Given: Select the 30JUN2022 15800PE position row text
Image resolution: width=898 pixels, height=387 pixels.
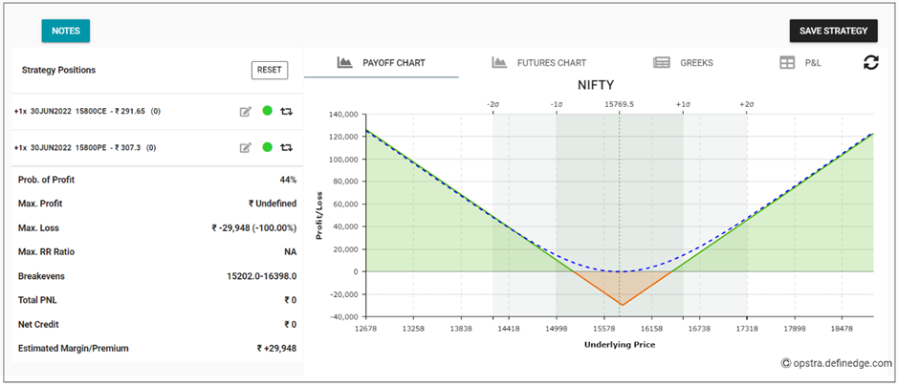Looking at the screenshot, I should tap(86, 147).
